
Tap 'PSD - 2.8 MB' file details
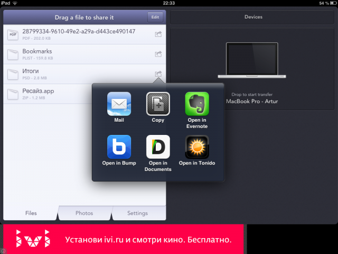pyautogui.click(x=34, y=78)
